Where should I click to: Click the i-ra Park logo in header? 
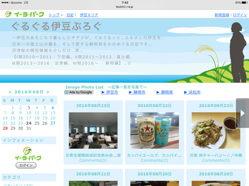pyautogui.click(x=24, y=14)
